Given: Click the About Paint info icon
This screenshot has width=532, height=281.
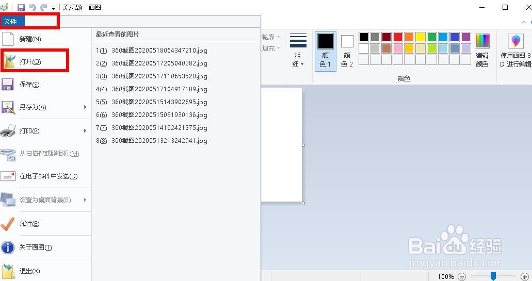Looking at the screenshot, I should [7, 247].
